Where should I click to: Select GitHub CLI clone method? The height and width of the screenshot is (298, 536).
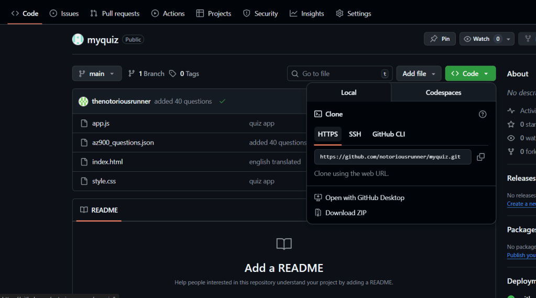pos(389,134)
